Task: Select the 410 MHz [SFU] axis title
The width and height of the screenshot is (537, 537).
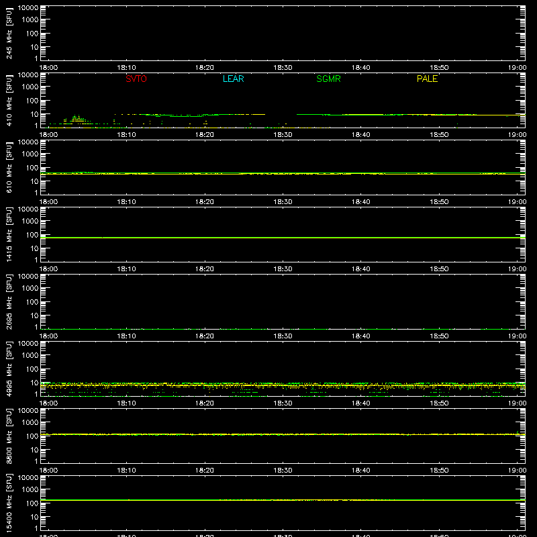Action: [x=9, y=100]
